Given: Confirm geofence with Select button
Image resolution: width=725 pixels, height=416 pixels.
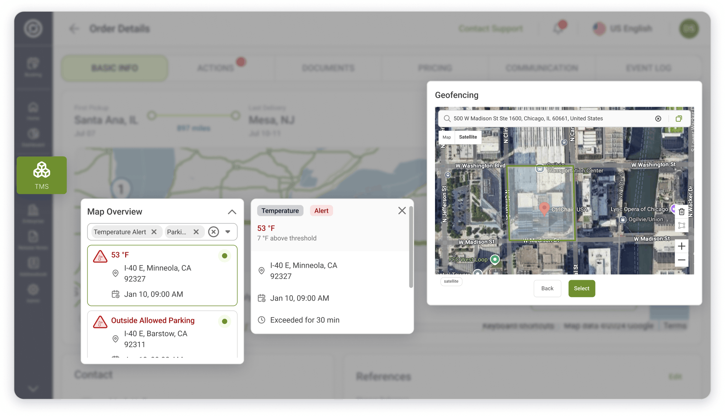Looking at the screenshot, I should click(582, 288).
